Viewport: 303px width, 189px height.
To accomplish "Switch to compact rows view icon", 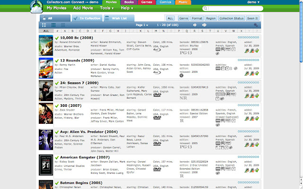I will [x=63, y=25].
